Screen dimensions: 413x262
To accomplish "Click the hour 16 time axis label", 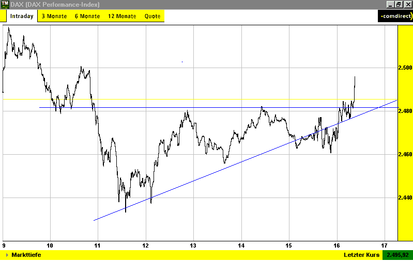I will (336, 245).
